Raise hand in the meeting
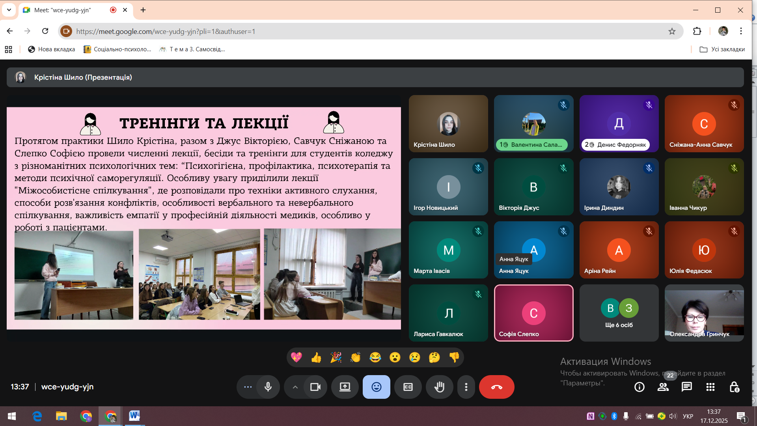The image size is (757, 426). (439, 387)
